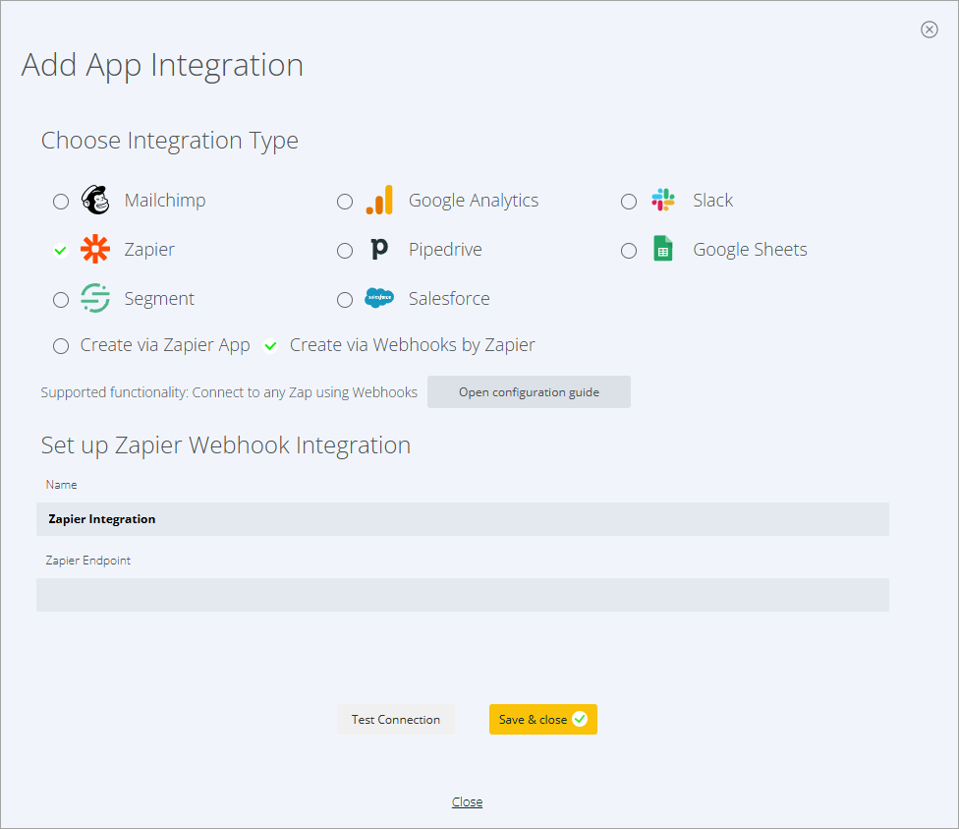This screenshot has height=829, width=959.
Task: Test Connection for the webhook
Action: [x=396, y=720]
